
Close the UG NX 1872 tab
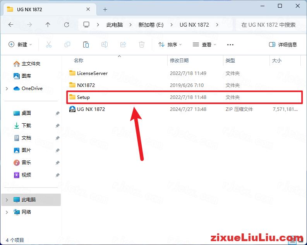88,9
